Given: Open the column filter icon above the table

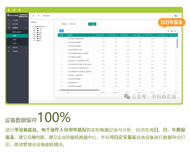Looking at the screenshot, I should tap(168, 31).
